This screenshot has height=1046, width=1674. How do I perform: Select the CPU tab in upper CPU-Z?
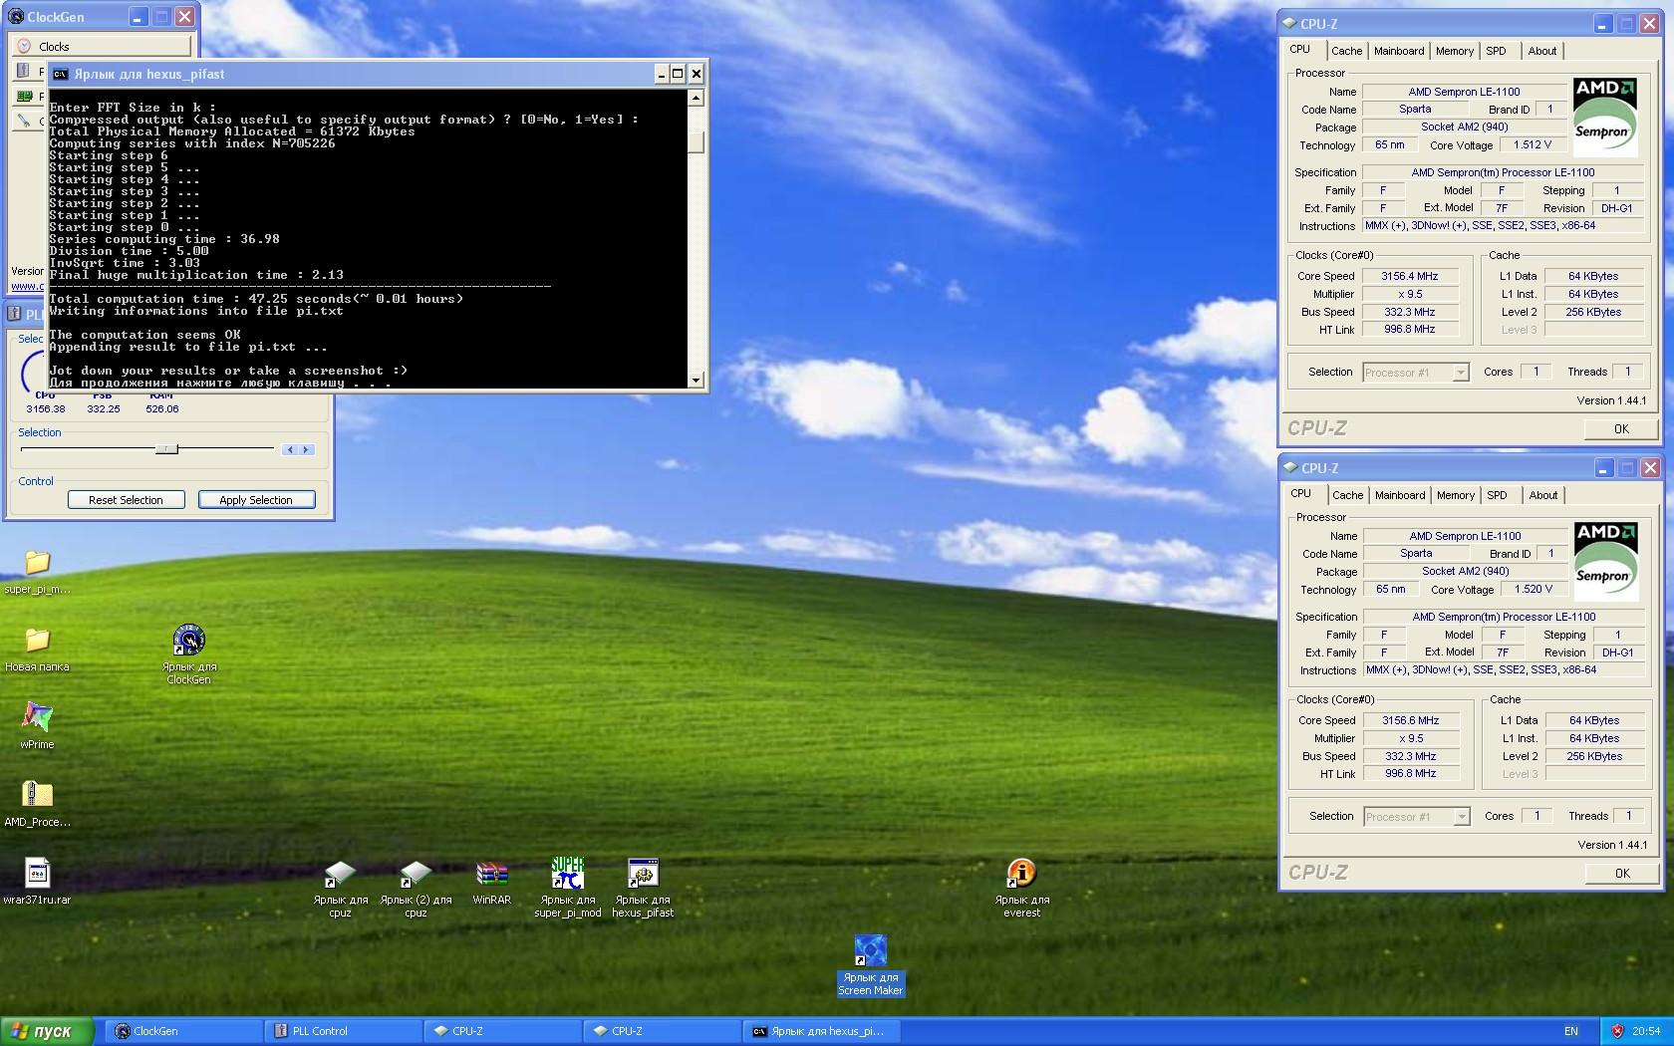pos(1300,49)
